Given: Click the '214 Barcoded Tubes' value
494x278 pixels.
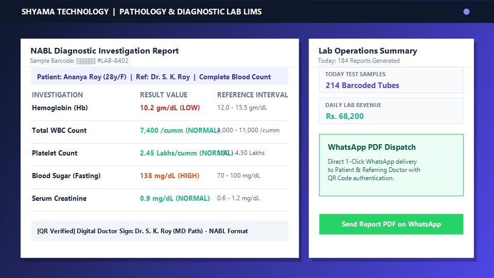Looking at the screenshot, I should coord(362,85).
